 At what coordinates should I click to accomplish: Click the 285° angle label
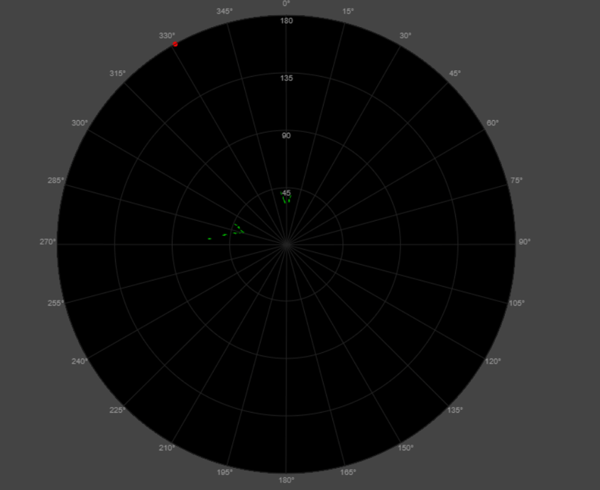click(x=56, y=180)
